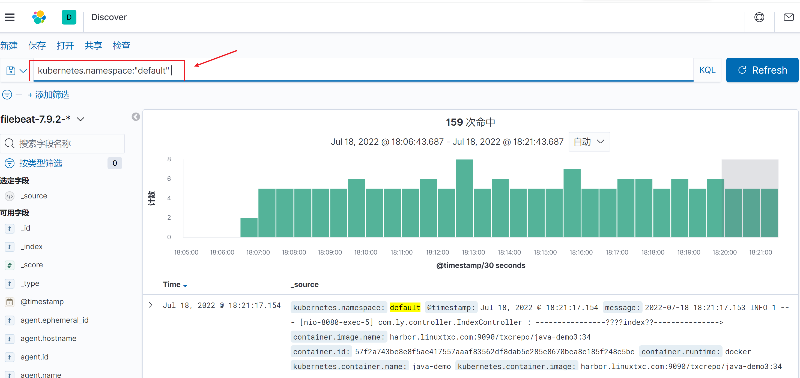Screen dimensions: 800x378
Task: Click the 添加筛选 add filter link
Action: point(49,95)
